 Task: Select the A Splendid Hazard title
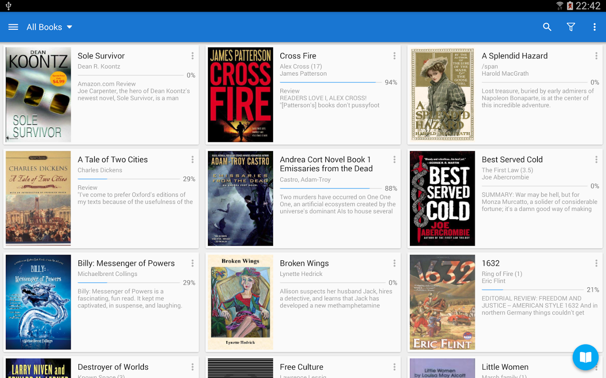pos(515,56)
